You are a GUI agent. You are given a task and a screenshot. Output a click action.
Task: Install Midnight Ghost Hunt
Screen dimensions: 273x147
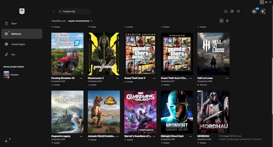coord(165,143)
